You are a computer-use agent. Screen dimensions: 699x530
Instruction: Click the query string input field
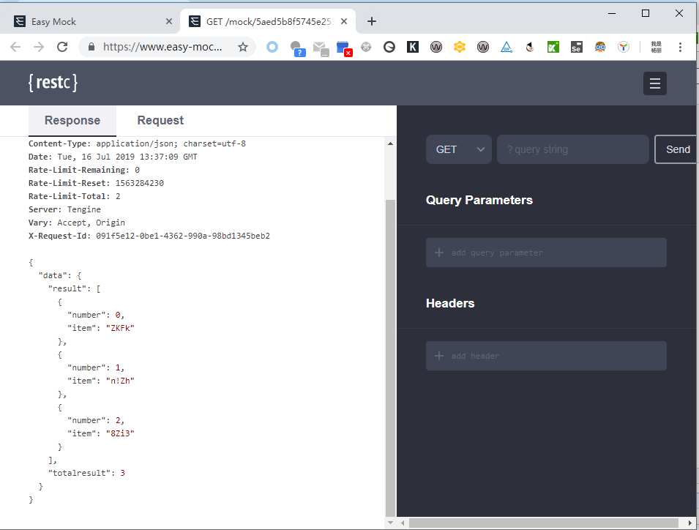pyautogui.click(x=573, y=149)
